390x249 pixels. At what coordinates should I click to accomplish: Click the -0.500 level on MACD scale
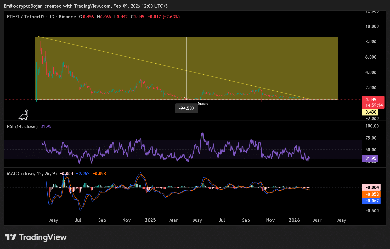[x=372, y=211]
